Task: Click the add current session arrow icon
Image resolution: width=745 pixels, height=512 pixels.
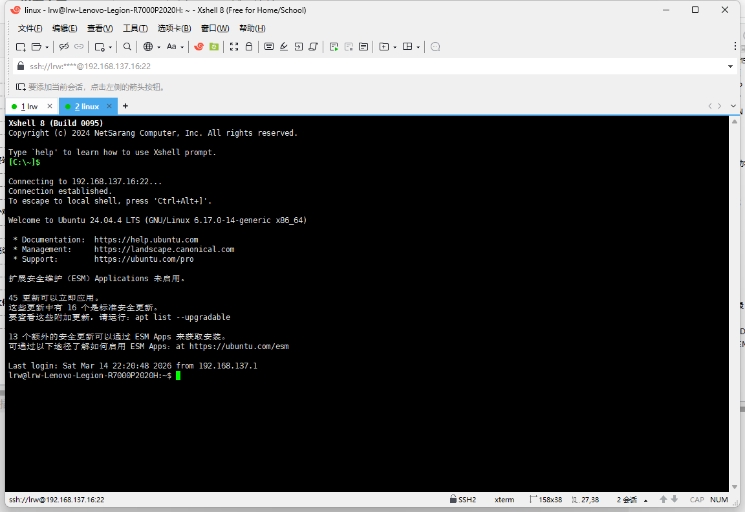Action: tap(21, 87)
